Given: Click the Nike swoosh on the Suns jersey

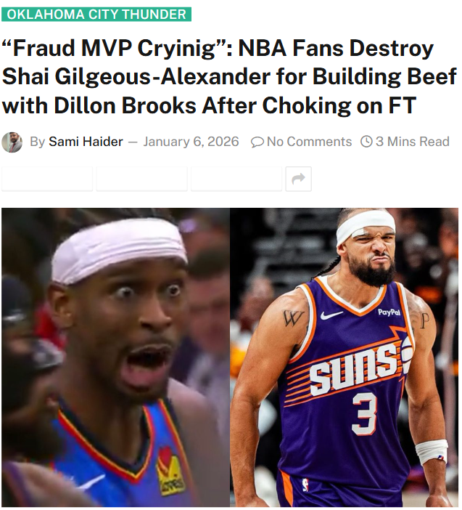Looking at the screenshot, I should pos(331,315).
